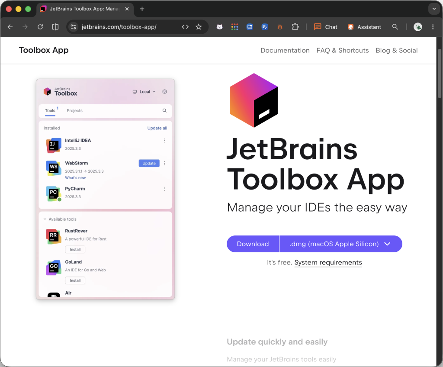Open the Documentation nav link

click(285, 50)
